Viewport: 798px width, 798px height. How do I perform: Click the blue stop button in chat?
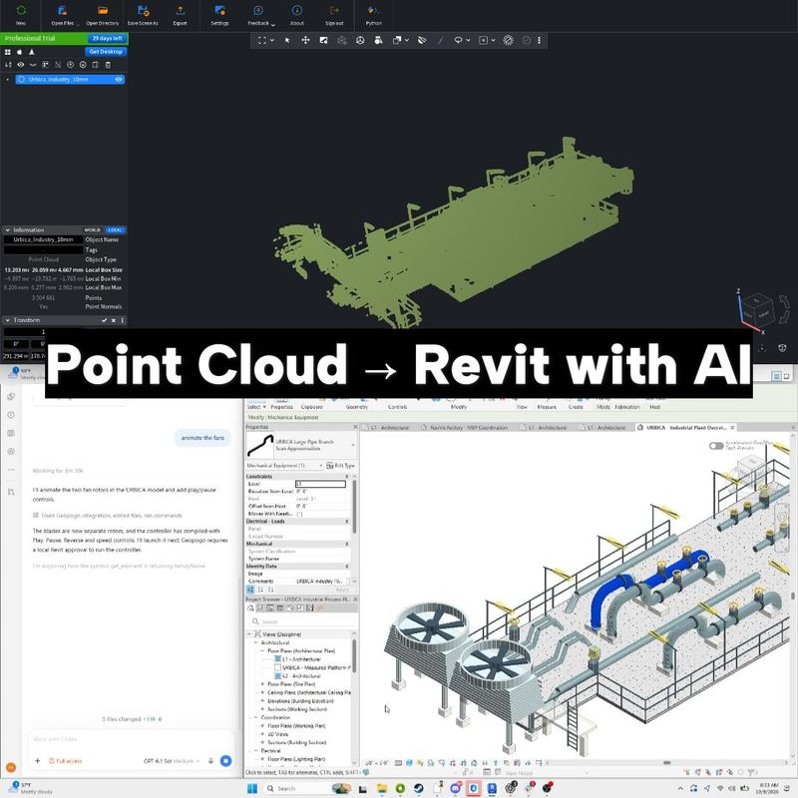coord(226,761)
